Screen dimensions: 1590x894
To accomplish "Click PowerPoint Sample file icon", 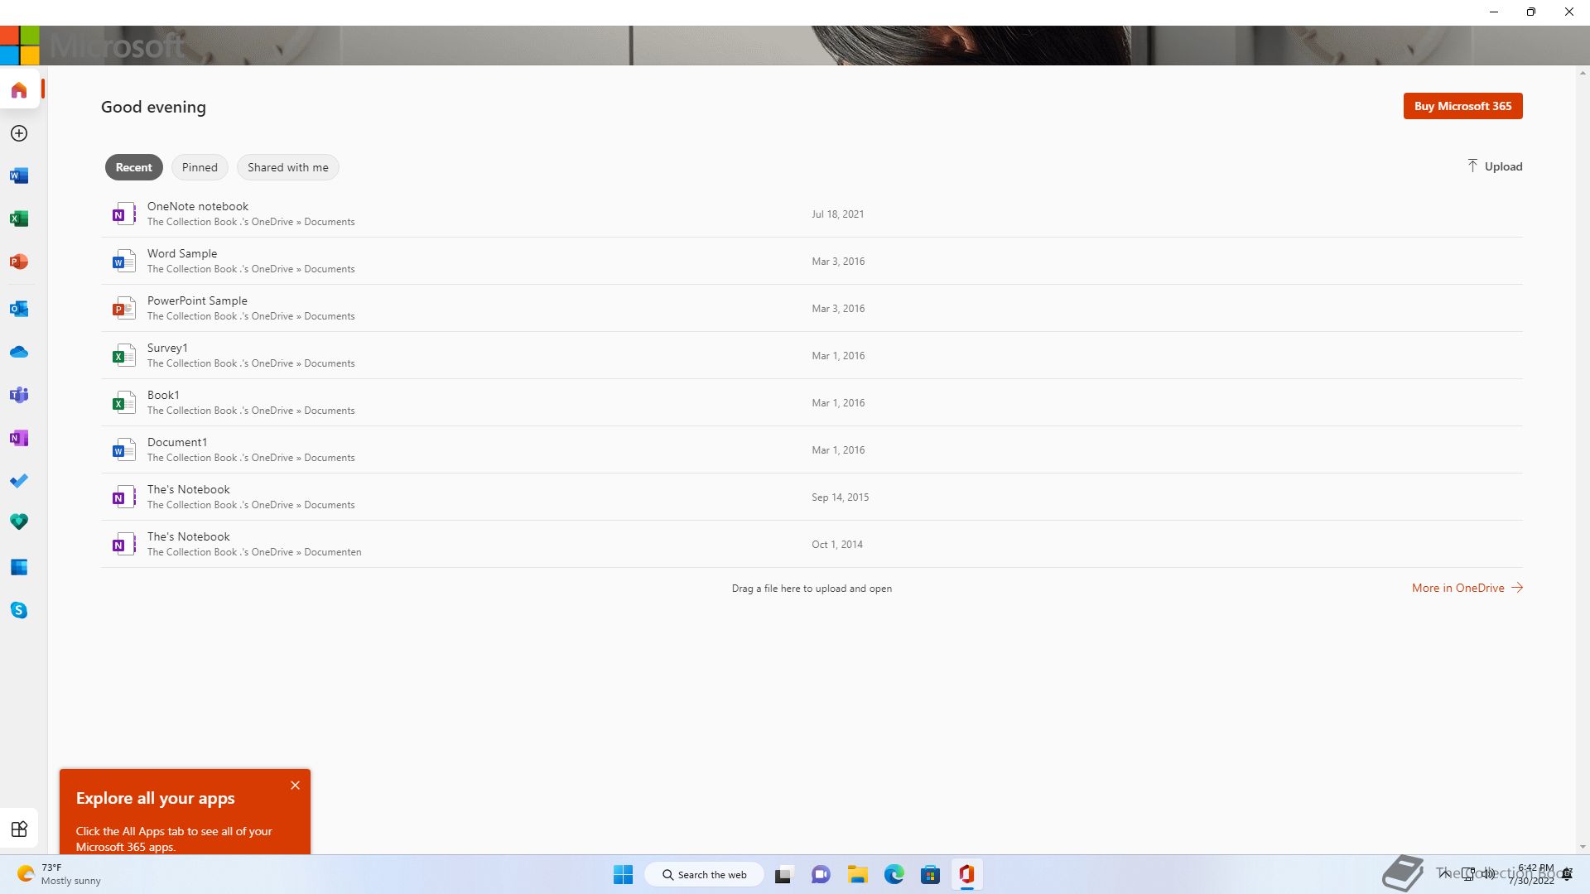I will [x=123, y=308].
